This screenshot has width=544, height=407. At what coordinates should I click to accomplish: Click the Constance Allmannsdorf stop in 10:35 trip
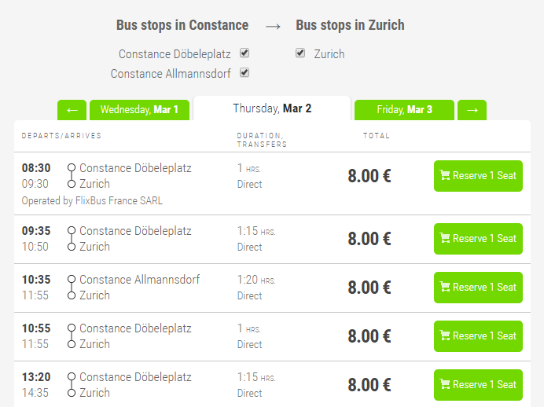139,280
